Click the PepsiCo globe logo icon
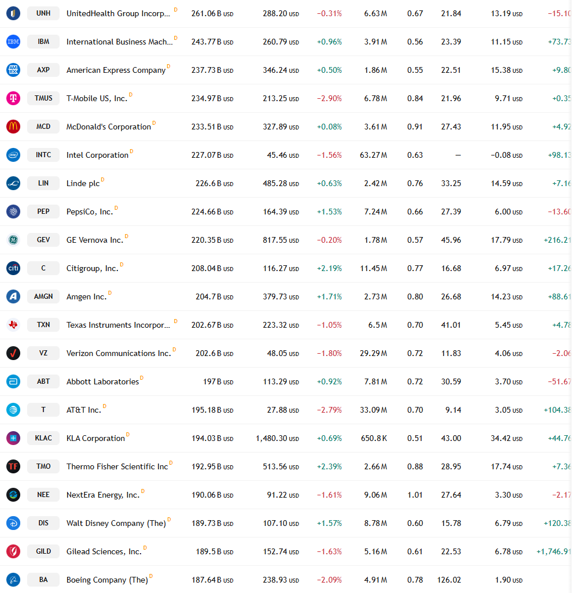Viewport: 572px width, 593px height. [13, 212]
